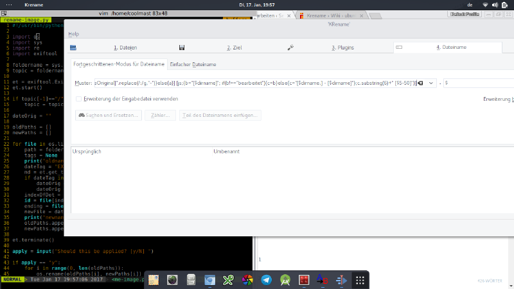Open KRename AB icon in dock
This screenshot has width=514, height=289.
click(x=323, y=280)
